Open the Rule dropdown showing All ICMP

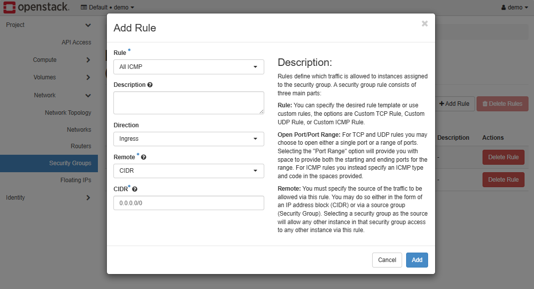pos(188,67)
